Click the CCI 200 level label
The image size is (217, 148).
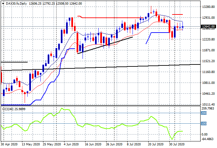tap(204, 113)
